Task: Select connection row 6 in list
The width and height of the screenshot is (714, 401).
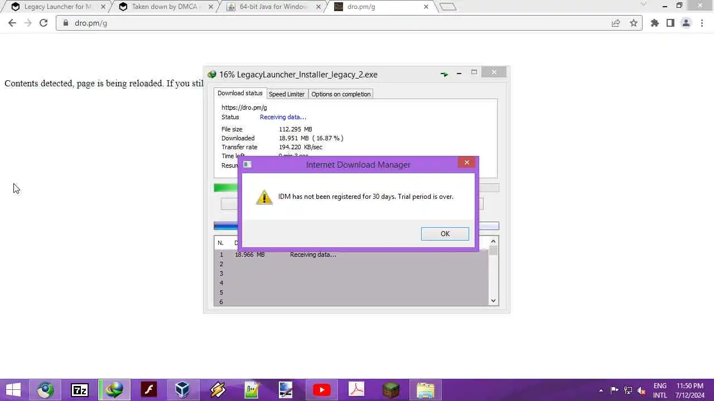Action: (351, 301)
